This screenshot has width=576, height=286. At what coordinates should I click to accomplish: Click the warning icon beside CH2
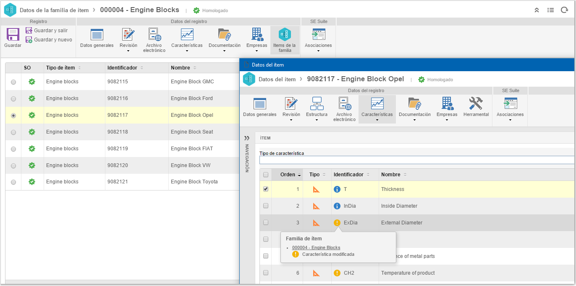[337, 273]
